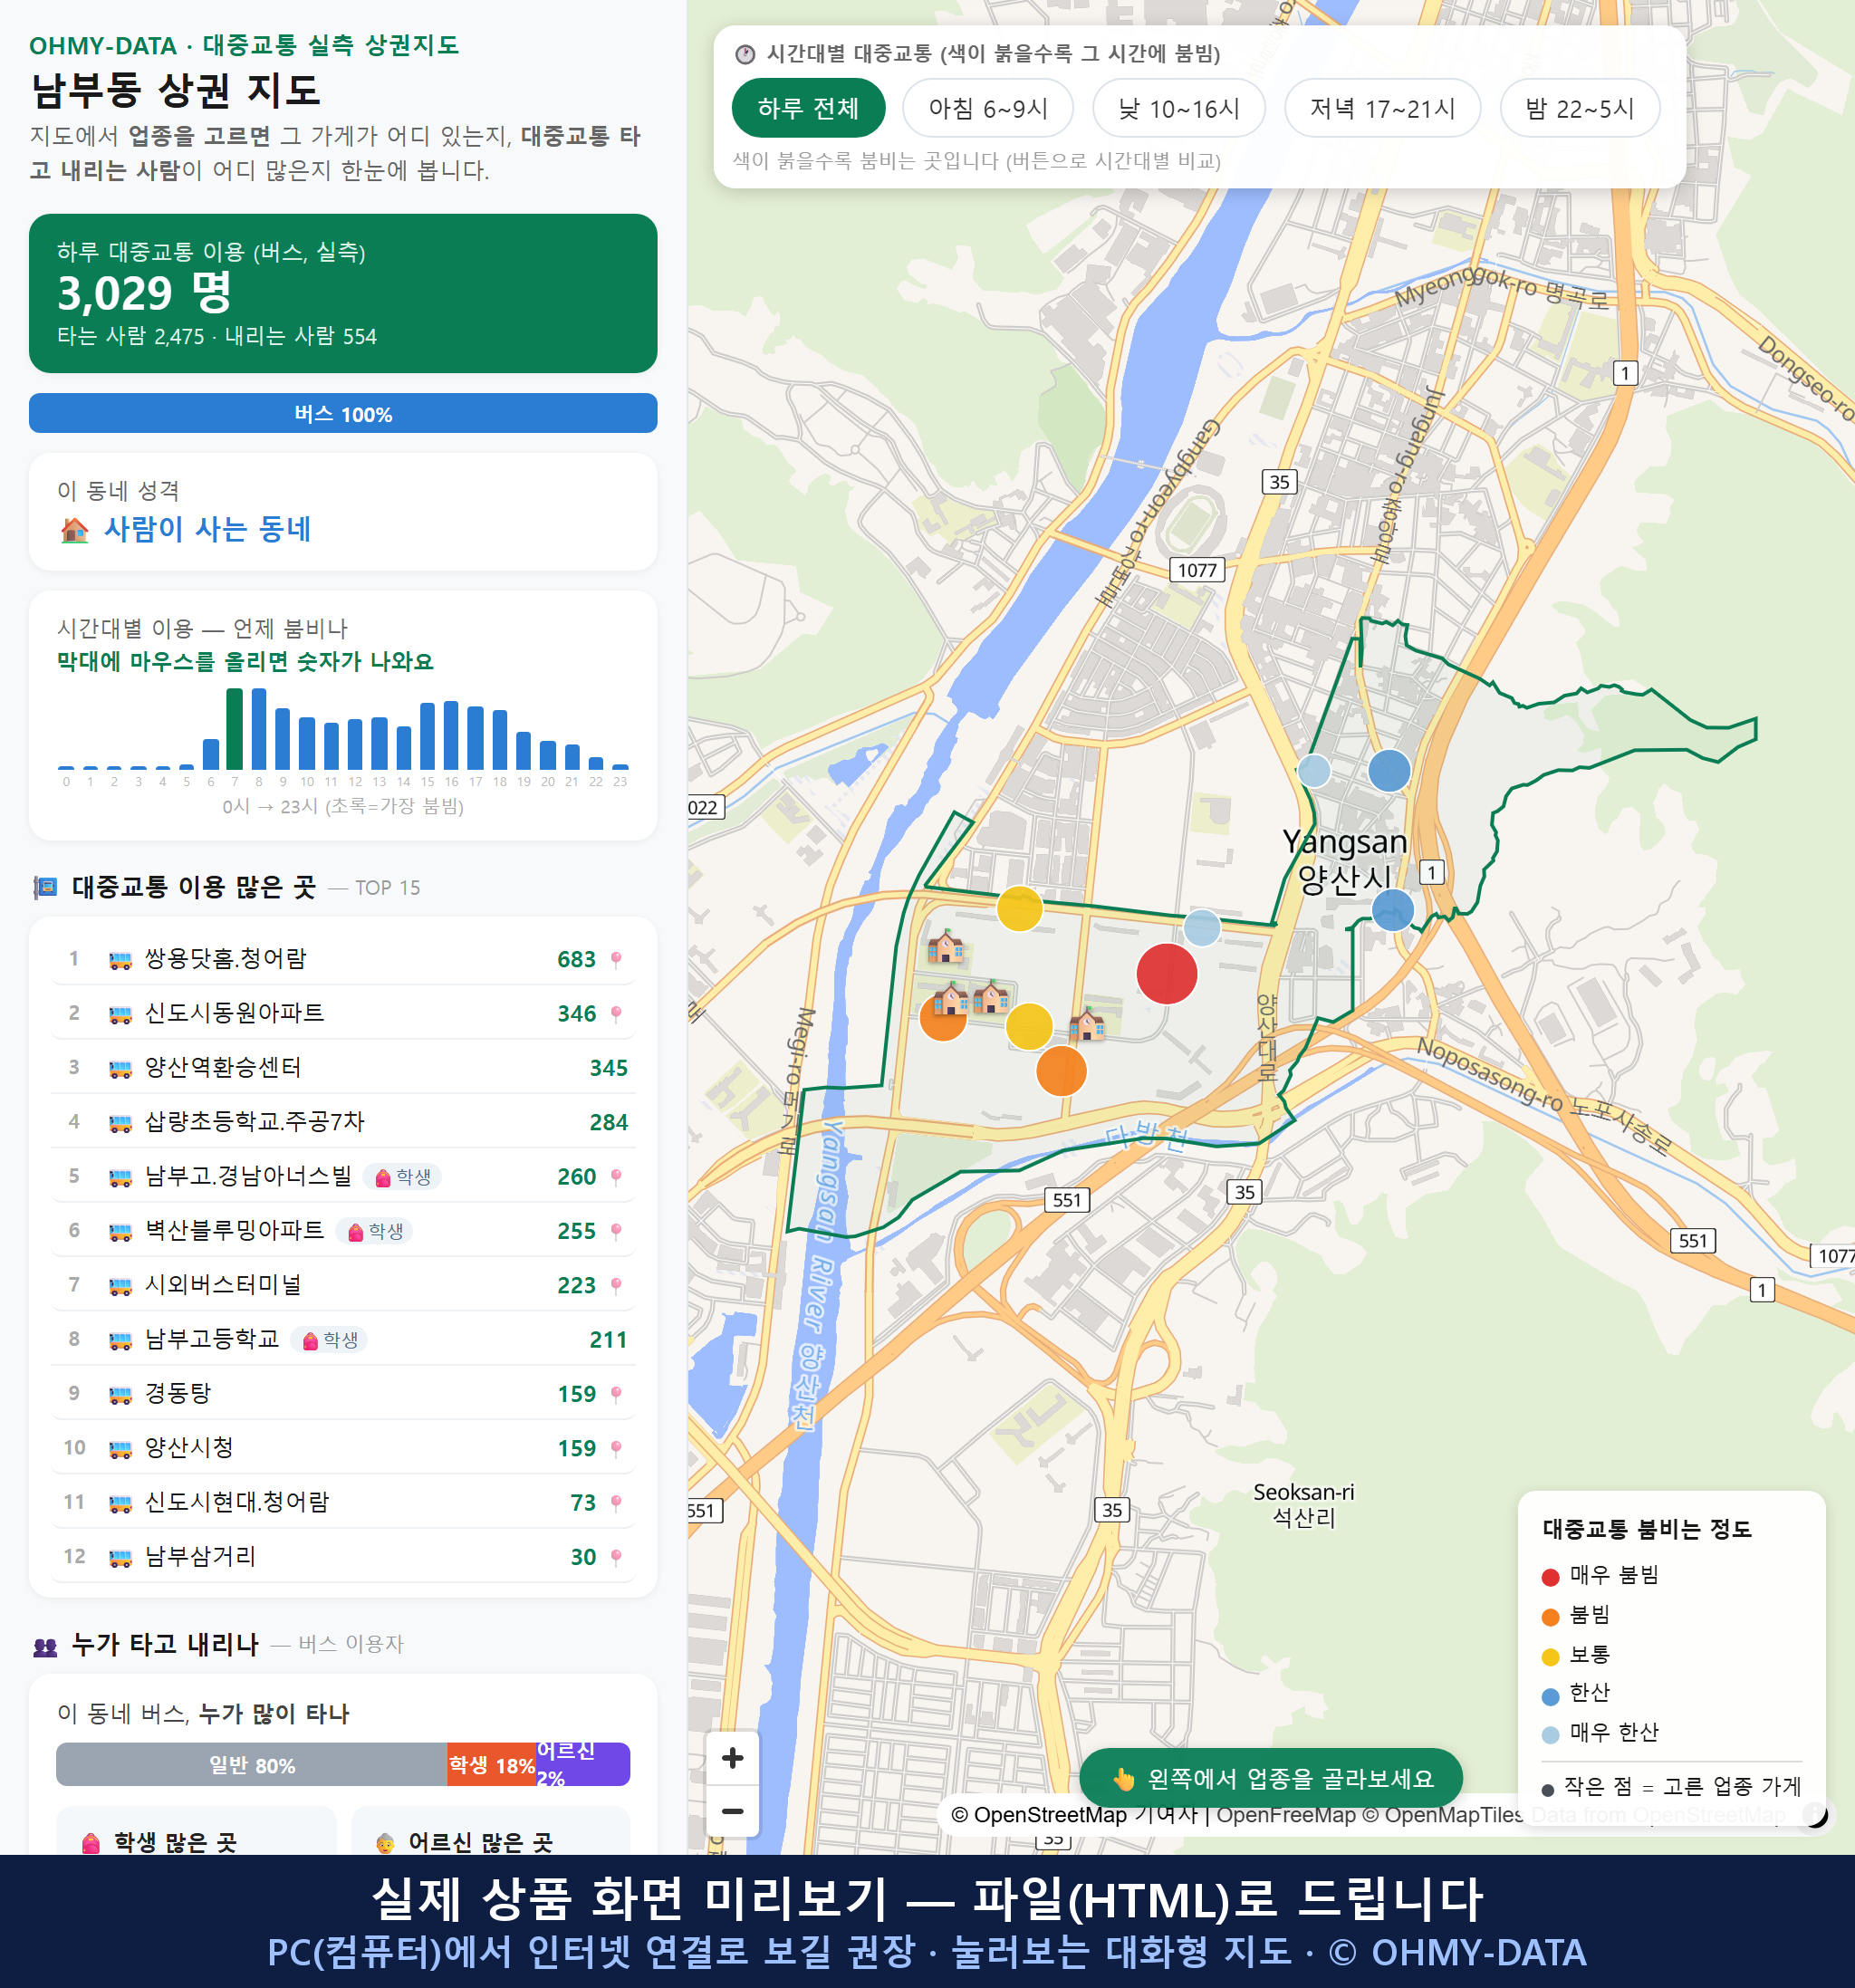Screen dimensions: 1855x1988
Task: Click the bus icon in the 경동탕 row
Action: point(120,1394)
